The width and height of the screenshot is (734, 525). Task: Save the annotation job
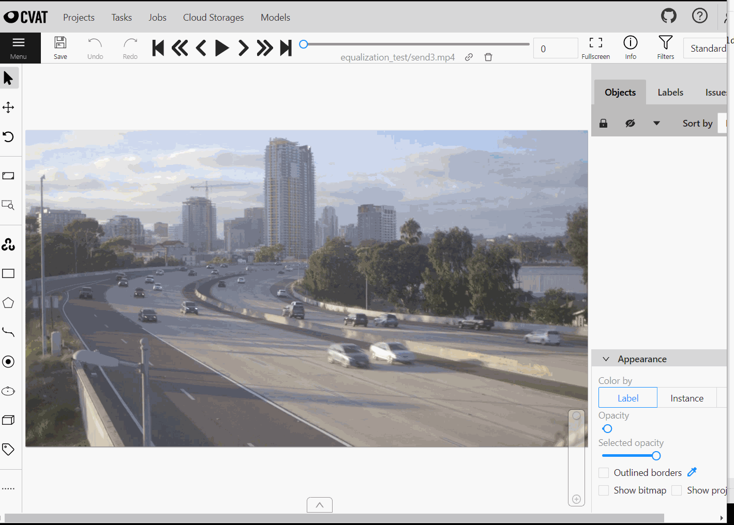pyautogui.click(x=61, y=48)
